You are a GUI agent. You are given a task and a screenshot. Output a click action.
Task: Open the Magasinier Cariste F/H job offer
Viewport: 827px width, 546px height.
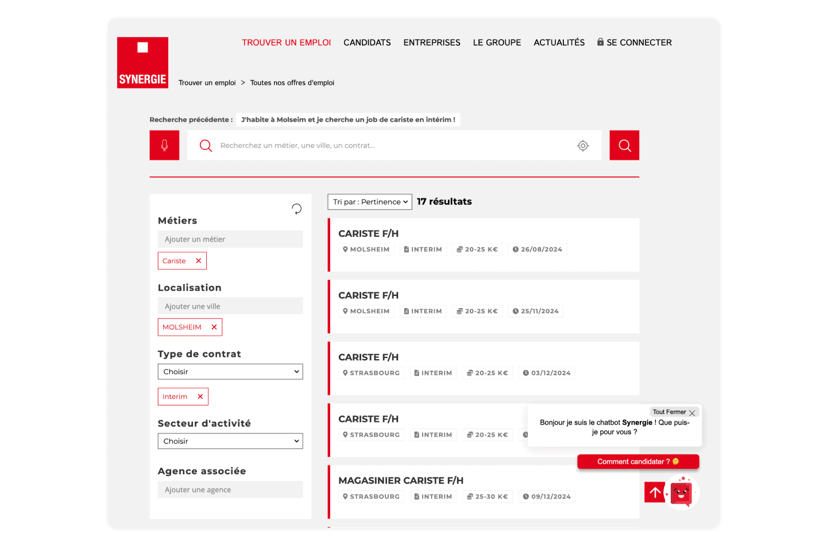pyautogui.click(x=400, y=480)
